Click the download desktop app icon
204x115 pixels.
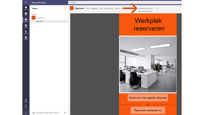tap(26, 113)
